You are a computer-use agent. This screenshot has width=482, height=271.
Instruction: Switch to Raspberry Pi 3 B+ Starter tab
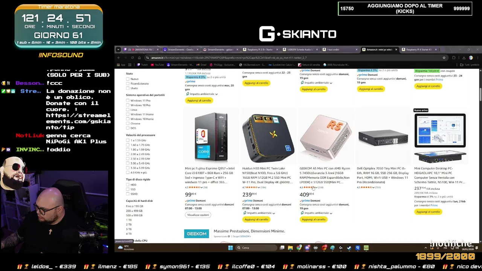point(260,50)
